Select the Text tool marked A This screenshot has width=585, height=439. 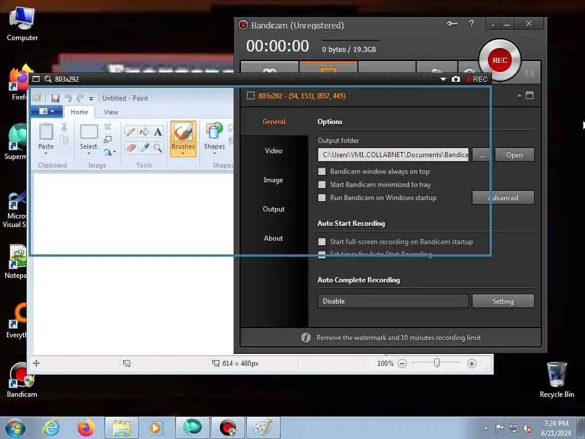tap(158, 132)
